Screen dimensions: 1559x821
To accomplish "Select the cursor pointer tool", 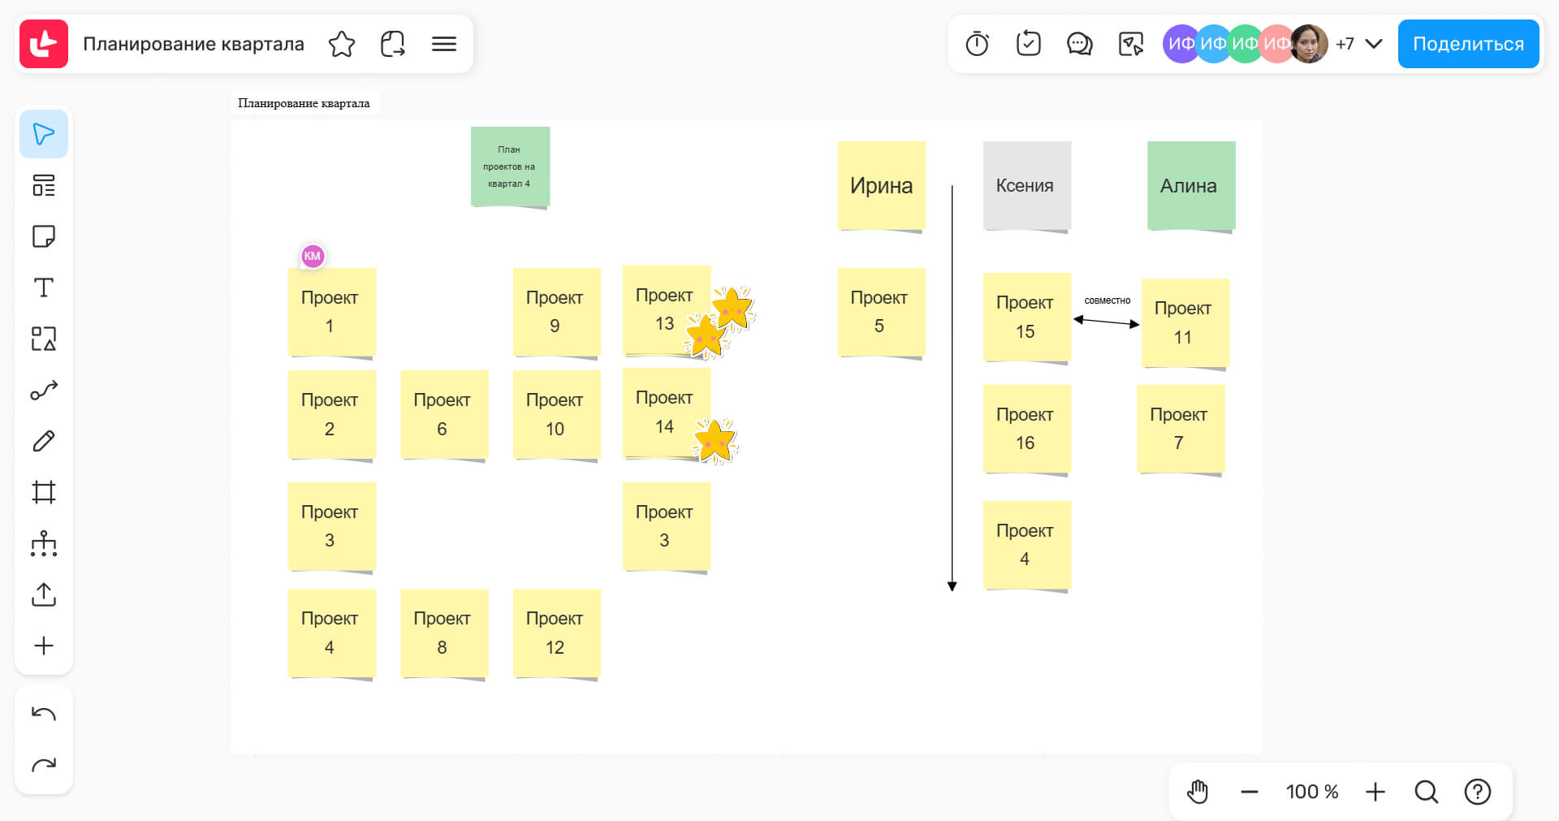I will click(44, 134).
